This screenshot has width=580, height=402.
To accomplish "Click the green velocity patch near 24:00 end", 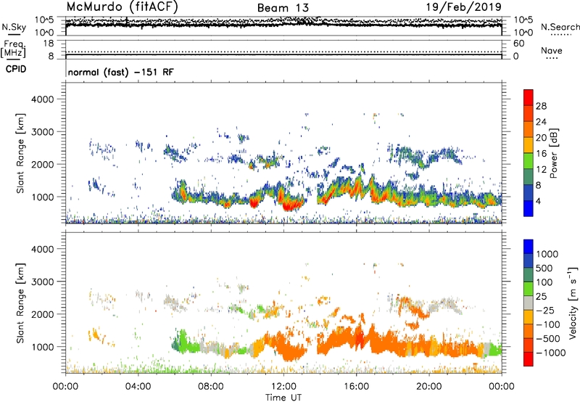I will [495, 350].
